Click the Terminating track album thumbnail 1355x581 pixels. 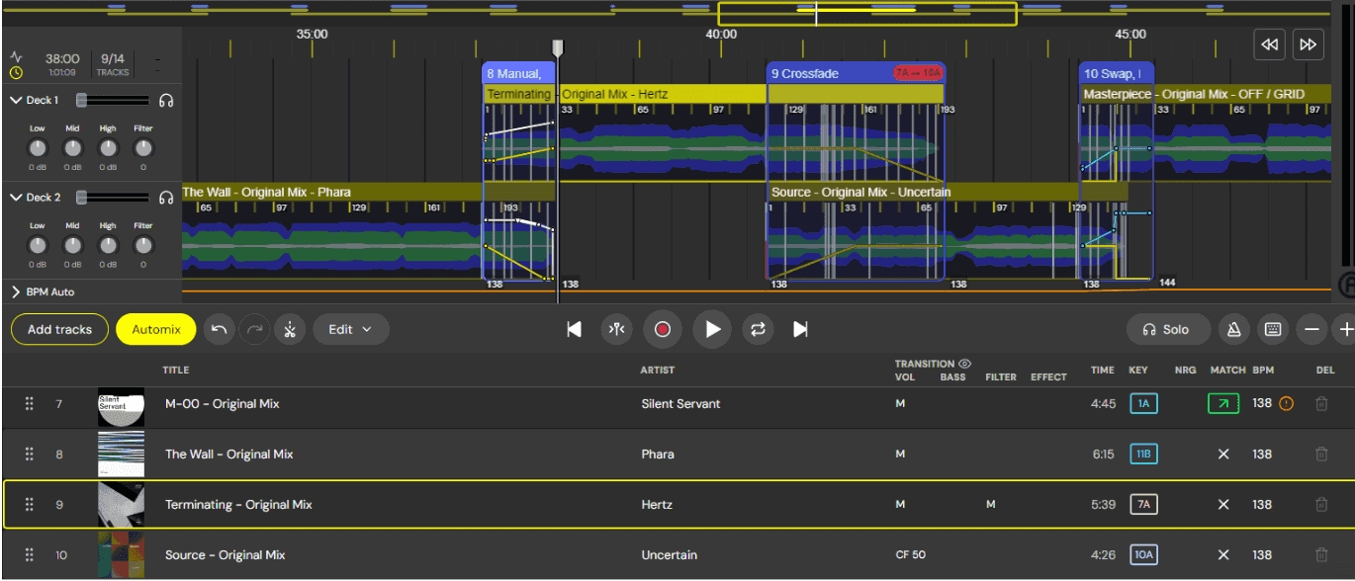click(121, 504)
